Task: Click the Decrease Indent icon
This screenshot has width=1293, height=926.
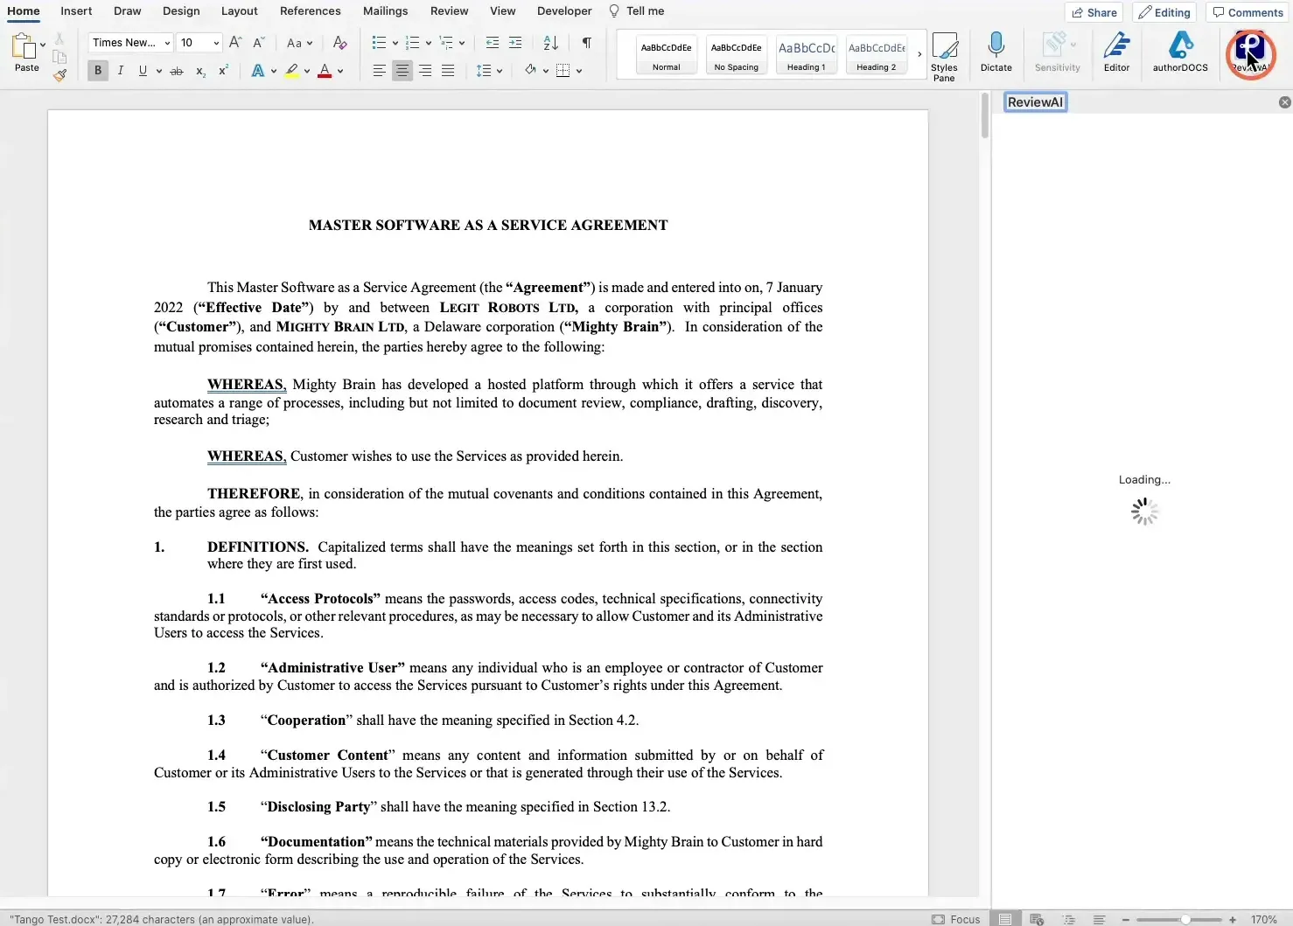Action: [x=493, y=42]
